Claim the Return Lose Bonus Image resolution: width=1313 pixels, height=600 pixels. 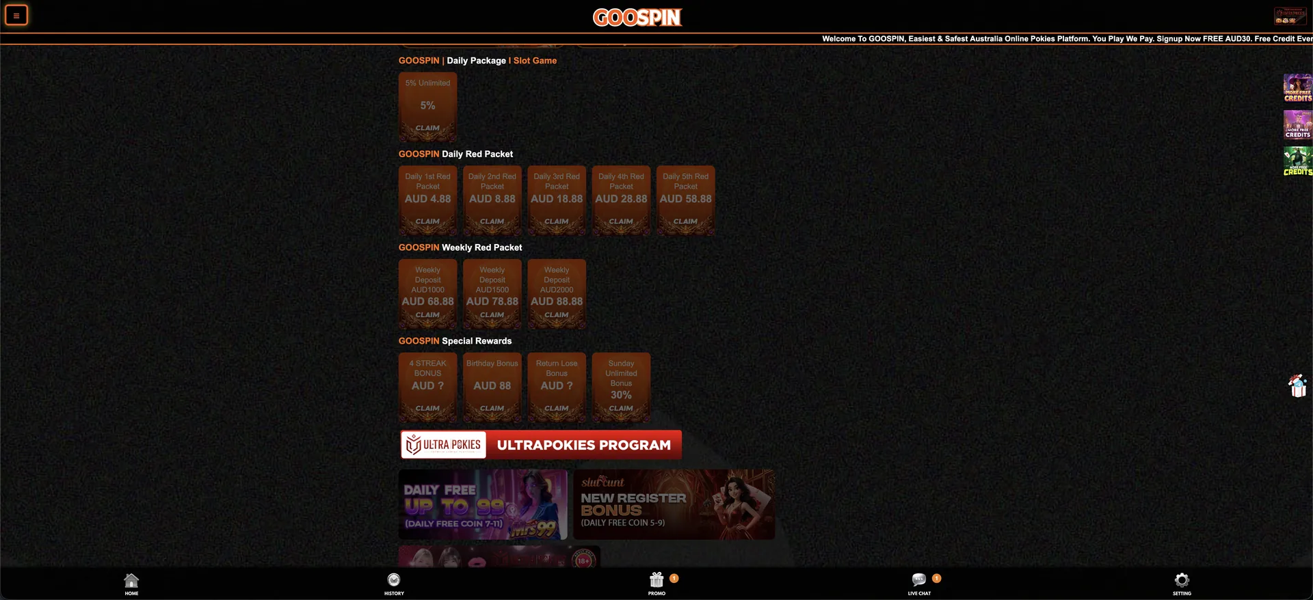[x=557, y=409]
